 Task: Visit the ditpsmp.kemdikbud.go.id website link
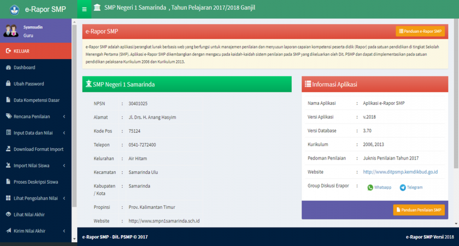click(400, 172)
